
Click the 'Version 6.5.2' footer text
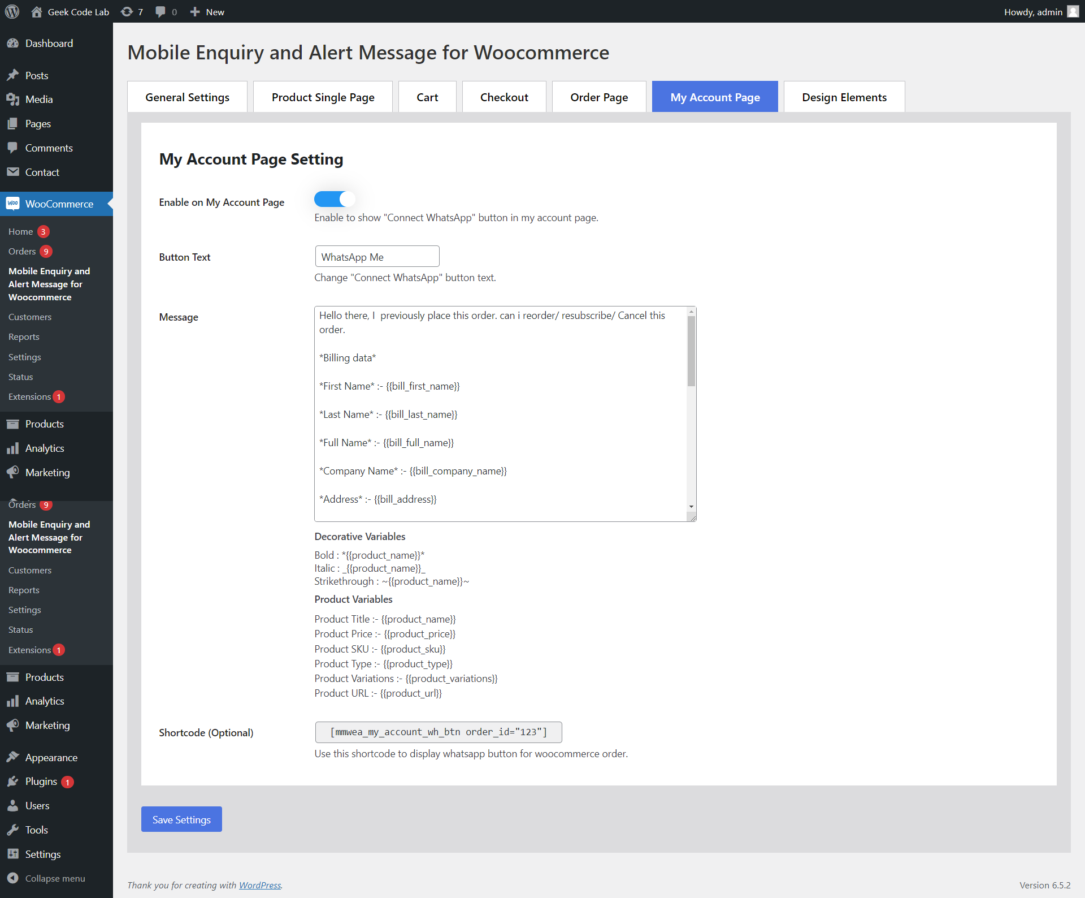pos(1045,886)
